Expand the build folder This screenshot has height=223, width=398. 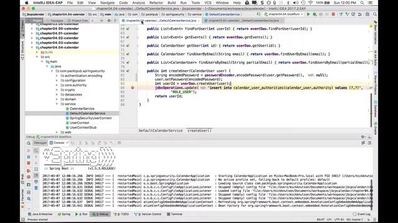(x=37, y=52)
